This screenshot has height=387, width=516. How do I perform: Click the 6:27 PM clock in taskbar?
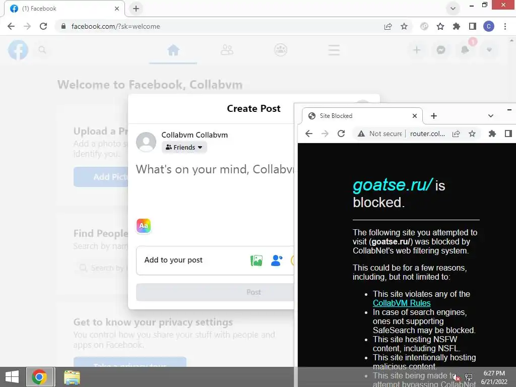tap(494, 373)
